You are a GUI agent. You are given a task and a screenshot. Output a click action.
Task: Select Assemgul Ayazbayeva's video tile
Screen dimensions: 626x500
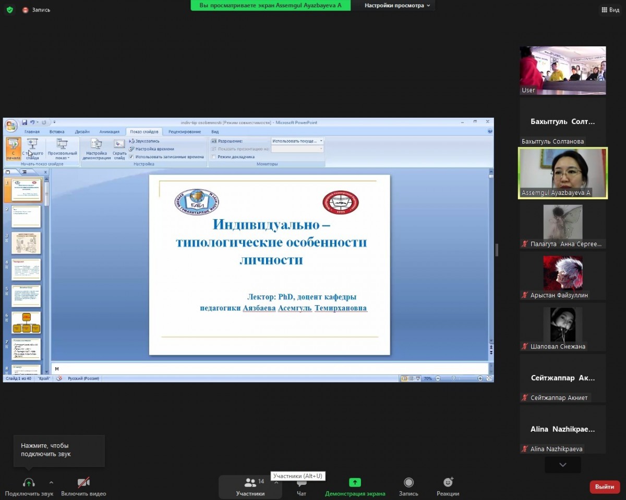tap(562, 173)
